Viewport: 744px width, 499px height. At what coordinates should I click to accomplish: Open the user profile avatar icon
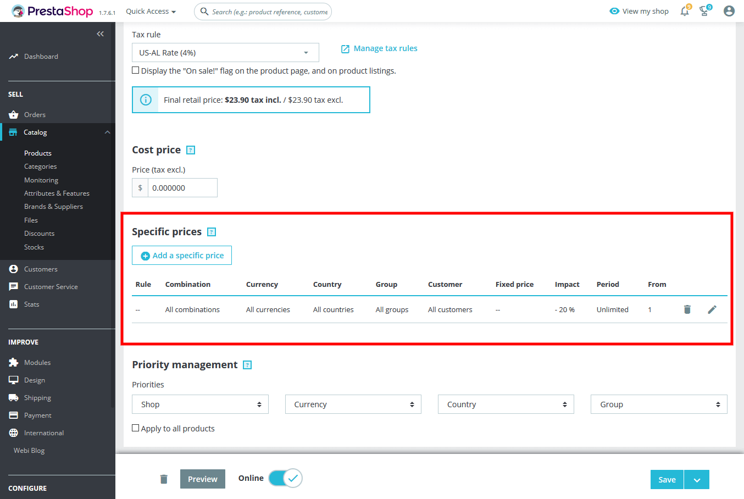[729, 11]
